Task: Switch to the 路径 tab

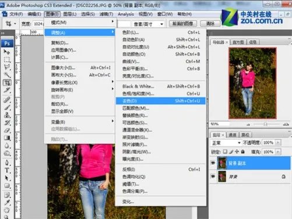Action: (245, 135)
